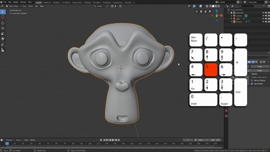
Task: Click the Suzanne modifier wrench icon in outliner
Action: 246,22
